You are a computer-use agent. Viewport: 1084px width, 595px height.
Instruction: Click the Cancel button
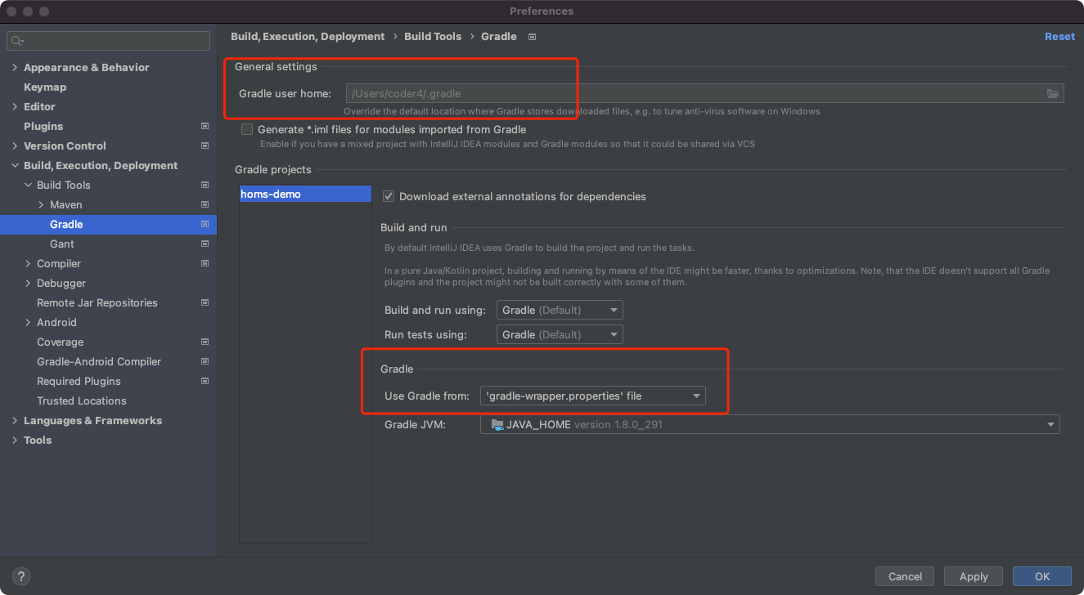click(905, 576)
